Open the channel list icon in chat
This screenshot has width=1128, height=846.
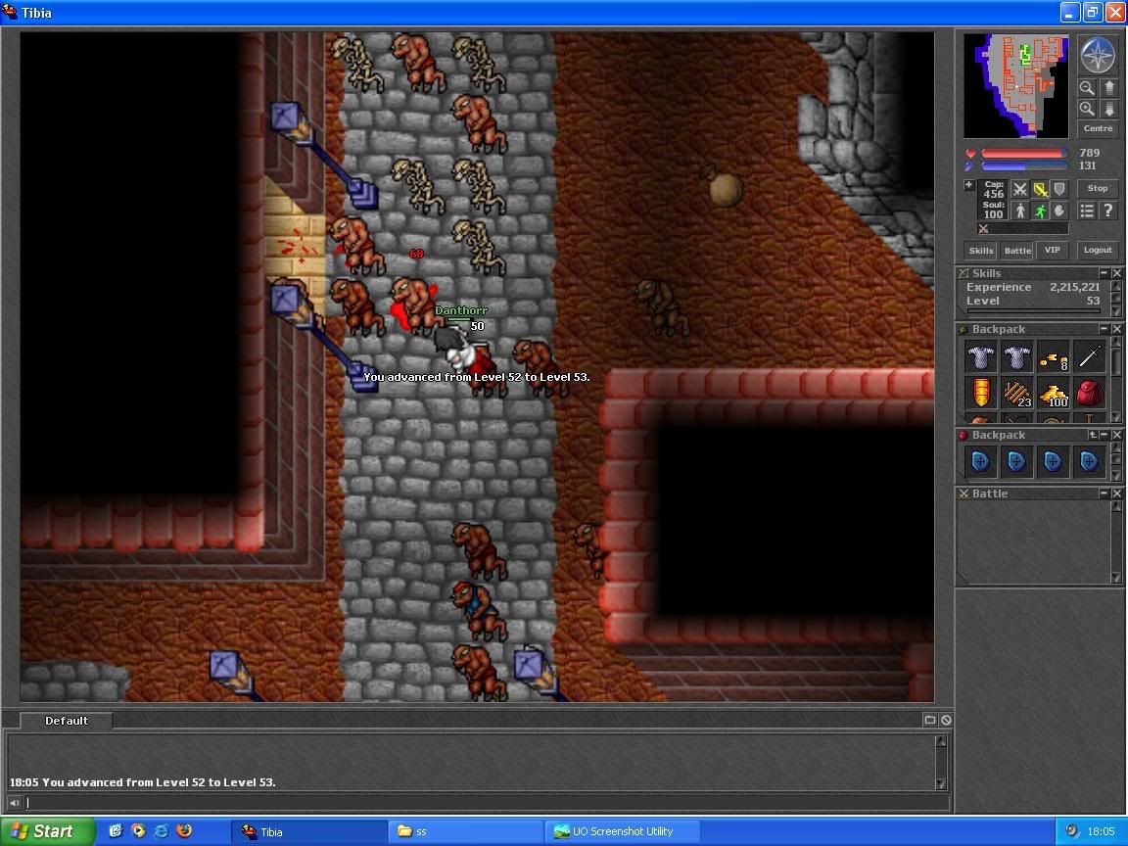click(x=929, y=720)
